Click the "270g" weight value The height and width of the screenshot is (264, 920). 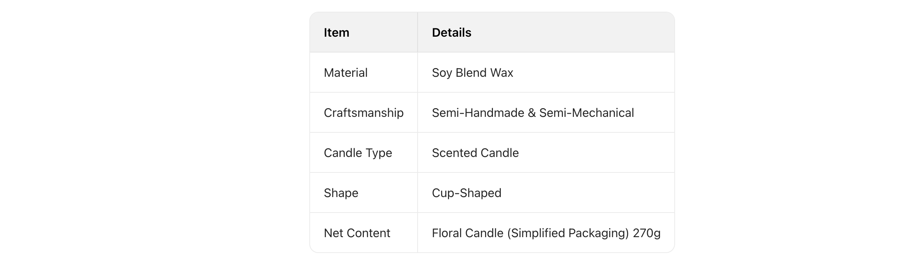click(647, 233)
